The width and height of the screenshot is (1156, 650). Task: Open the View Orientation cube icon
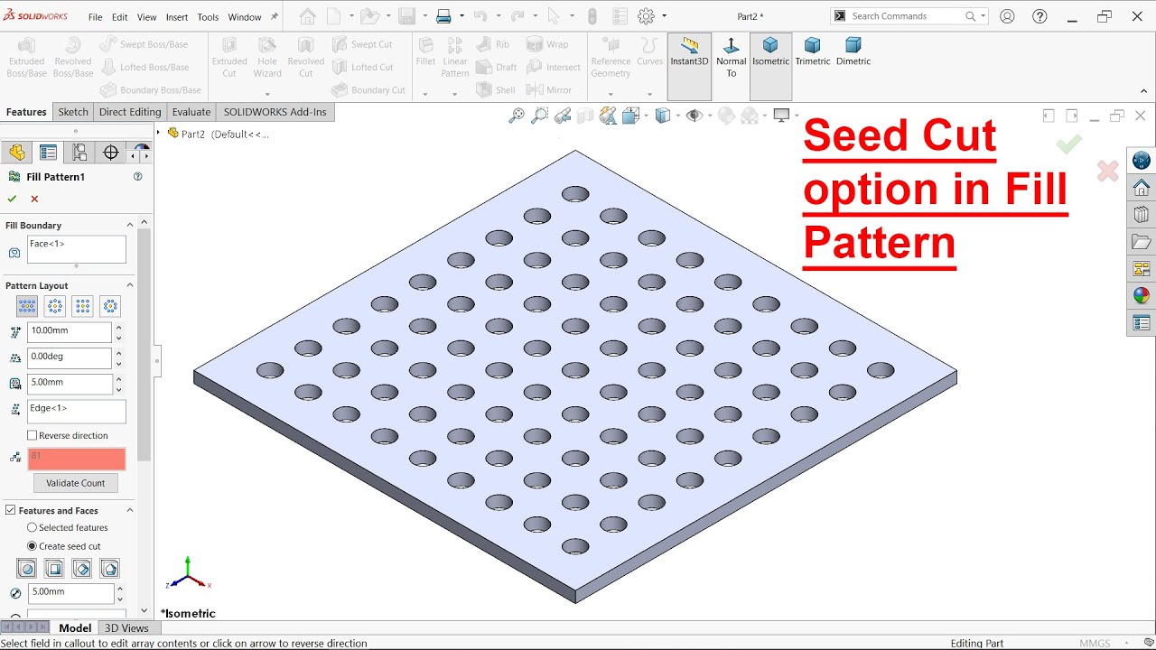pos(630,116)
